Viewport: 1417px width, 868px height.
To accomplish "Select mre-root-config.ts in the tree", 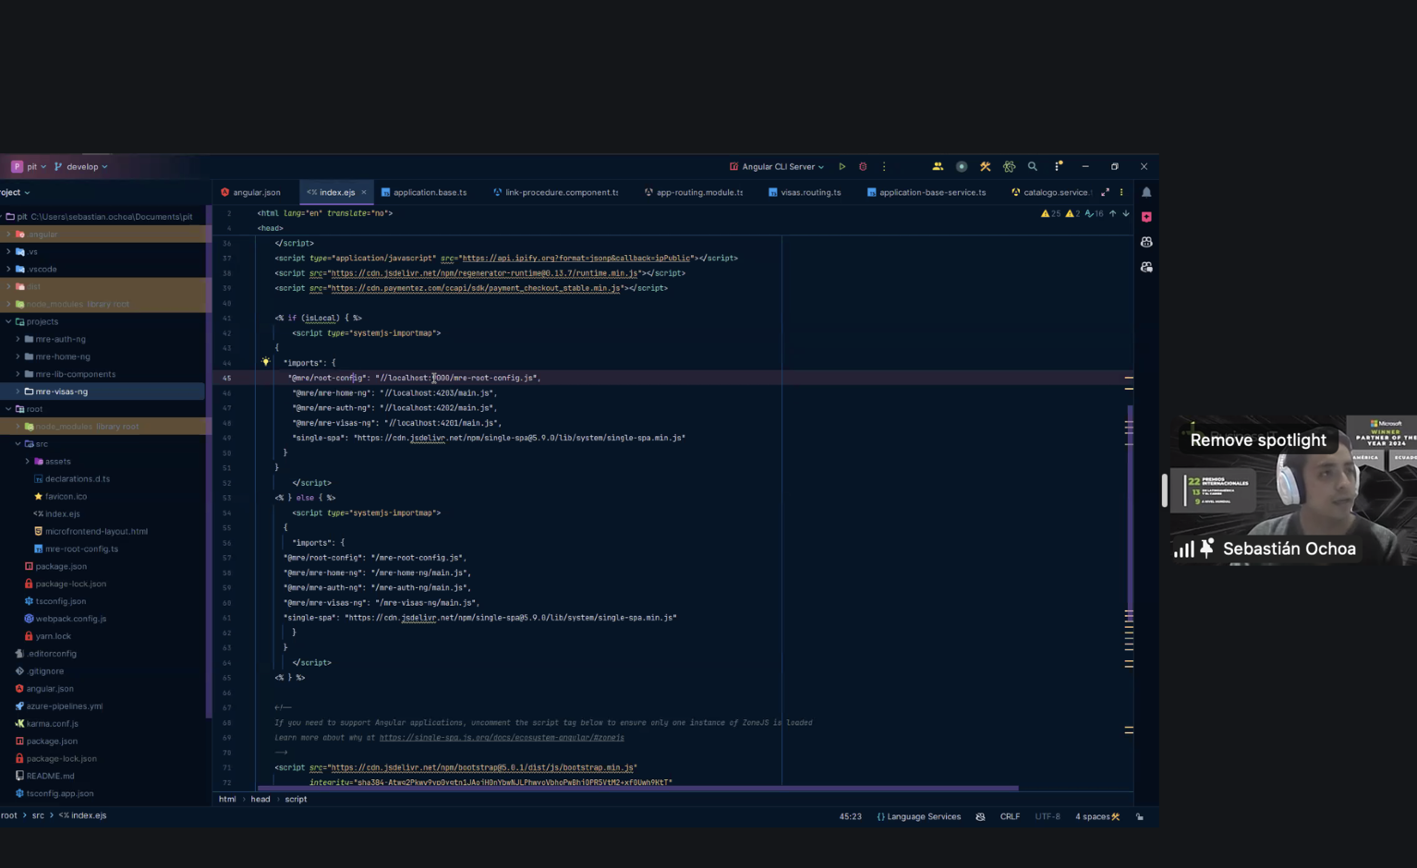I will point(81,549).
